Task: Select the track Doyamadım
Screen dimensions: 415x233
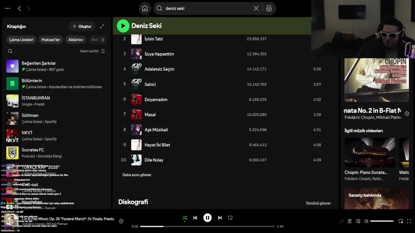Action: tap(156, 100)
